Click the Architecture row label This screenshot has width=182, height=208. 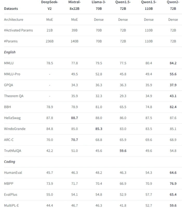point(14,20)
